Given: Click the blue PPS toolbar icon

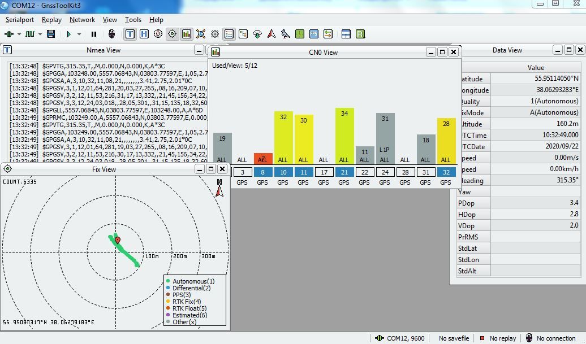Looking at the screenshot, I should click(314, 34).
